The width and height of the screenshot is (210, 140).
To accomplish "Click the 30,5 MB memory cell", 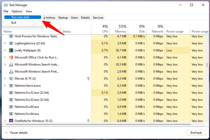I will click(x=119, y=64).
